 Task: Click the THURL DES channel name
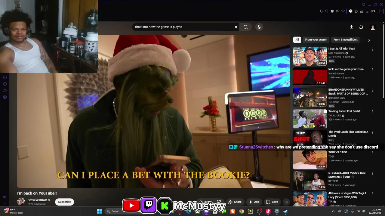[x=334, y=115]
